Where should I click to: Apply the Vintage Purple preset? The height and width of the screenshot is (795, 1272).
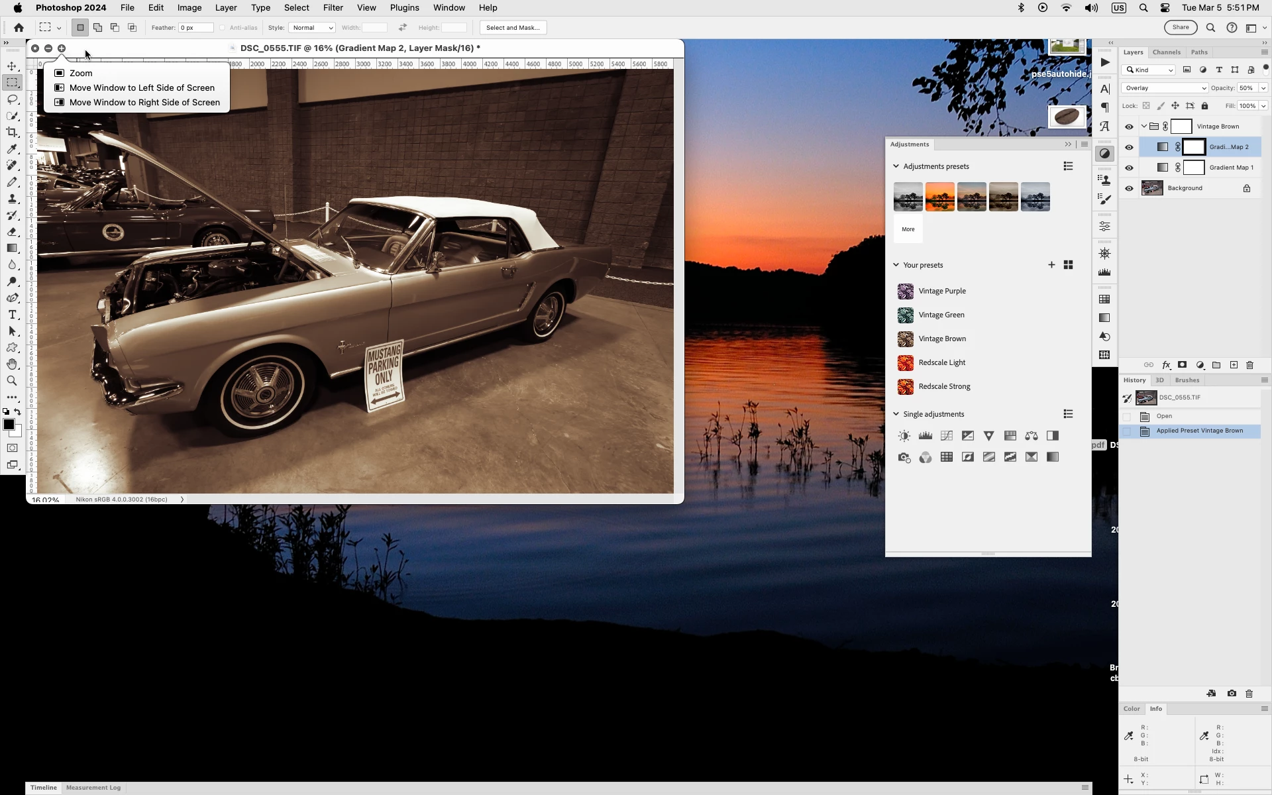coord(941,291)
